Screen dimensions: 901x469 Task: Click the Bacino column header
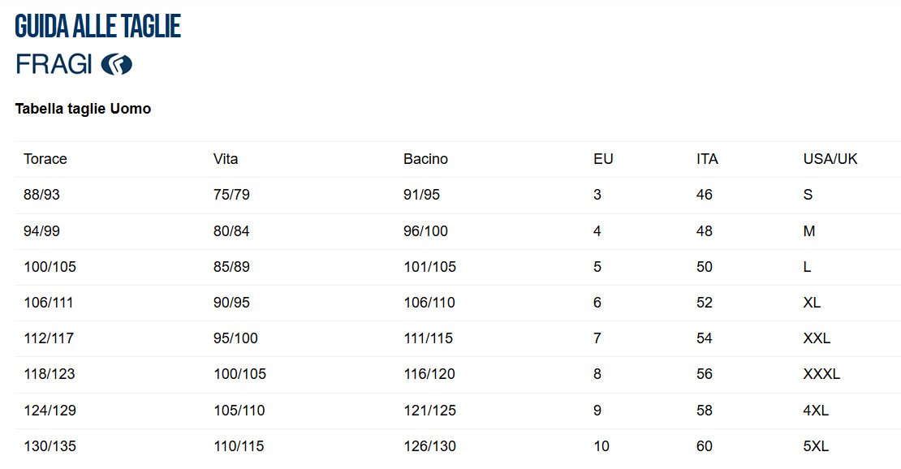[x=426, y=159]
